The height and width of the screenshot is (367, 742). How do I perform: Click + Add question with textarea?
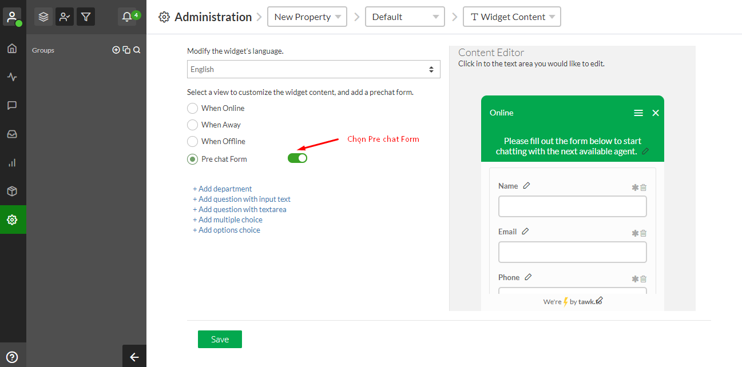[240, 209]
